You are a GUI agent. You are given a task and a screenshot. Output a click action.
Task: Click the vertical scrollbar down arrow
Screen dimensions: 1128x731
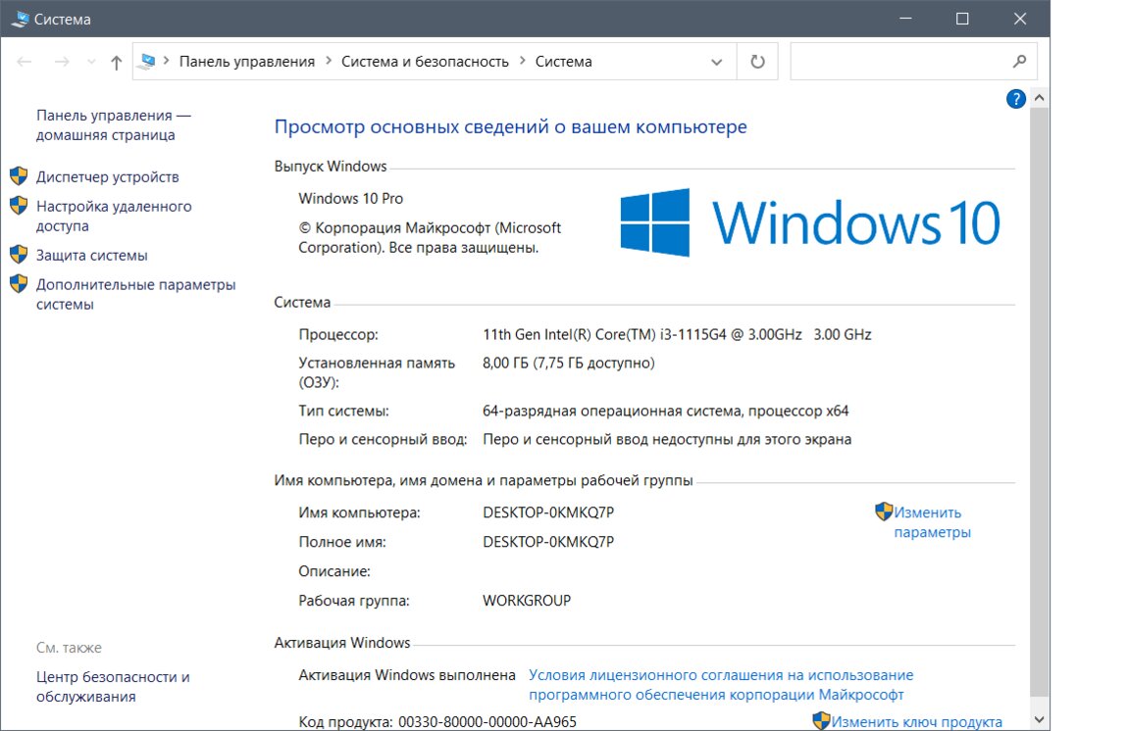pyautogui.click(x=1040, y=720)
